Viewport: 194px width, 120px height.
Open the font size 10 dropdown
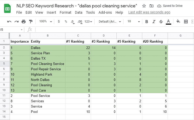pos(134,22)
